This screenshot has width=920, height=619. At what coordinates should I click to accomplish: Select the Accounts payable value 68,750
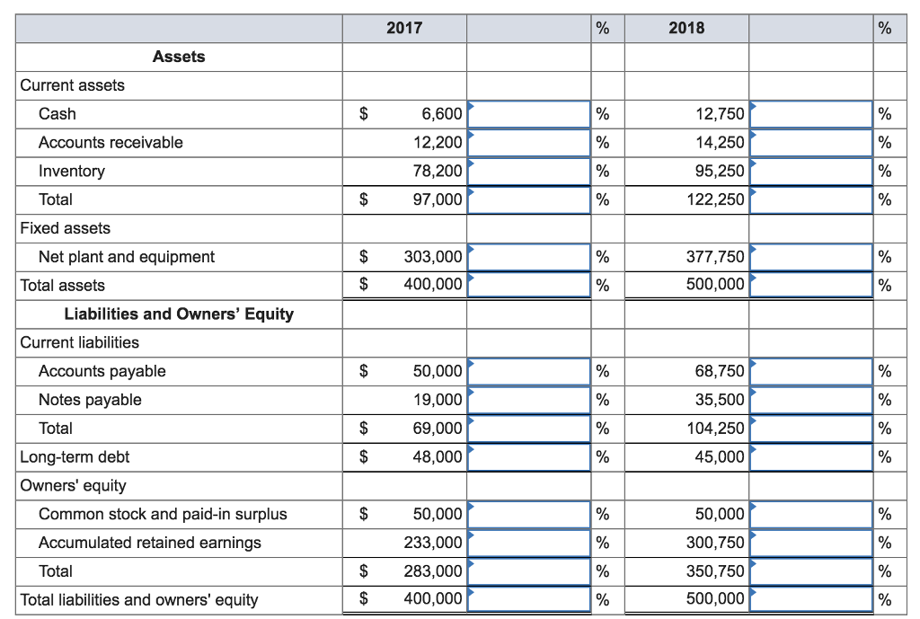[x=720, y=371]
